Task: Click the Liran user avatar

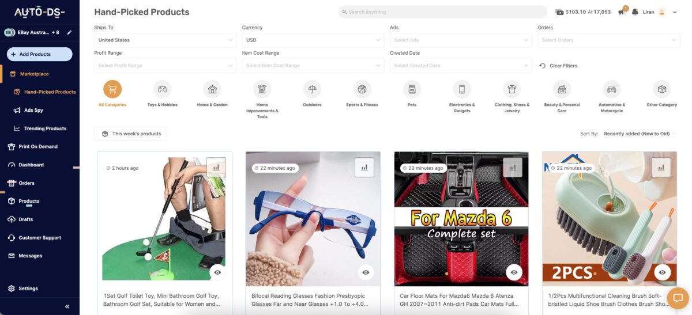Action: 662,12
